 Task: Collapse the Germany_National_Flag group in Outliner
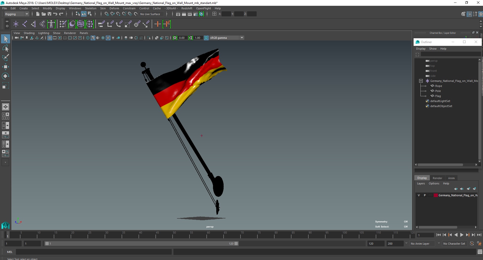tap(421, 81)
